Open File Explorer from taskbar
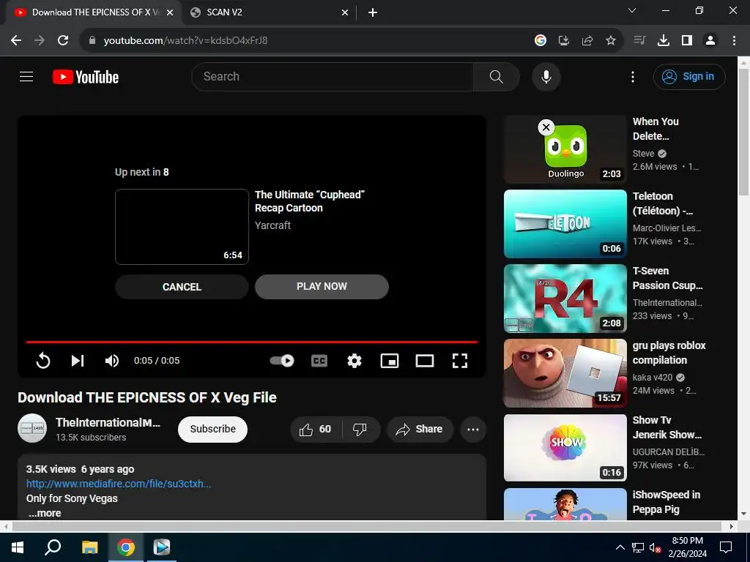 click(x=89, y=547)
